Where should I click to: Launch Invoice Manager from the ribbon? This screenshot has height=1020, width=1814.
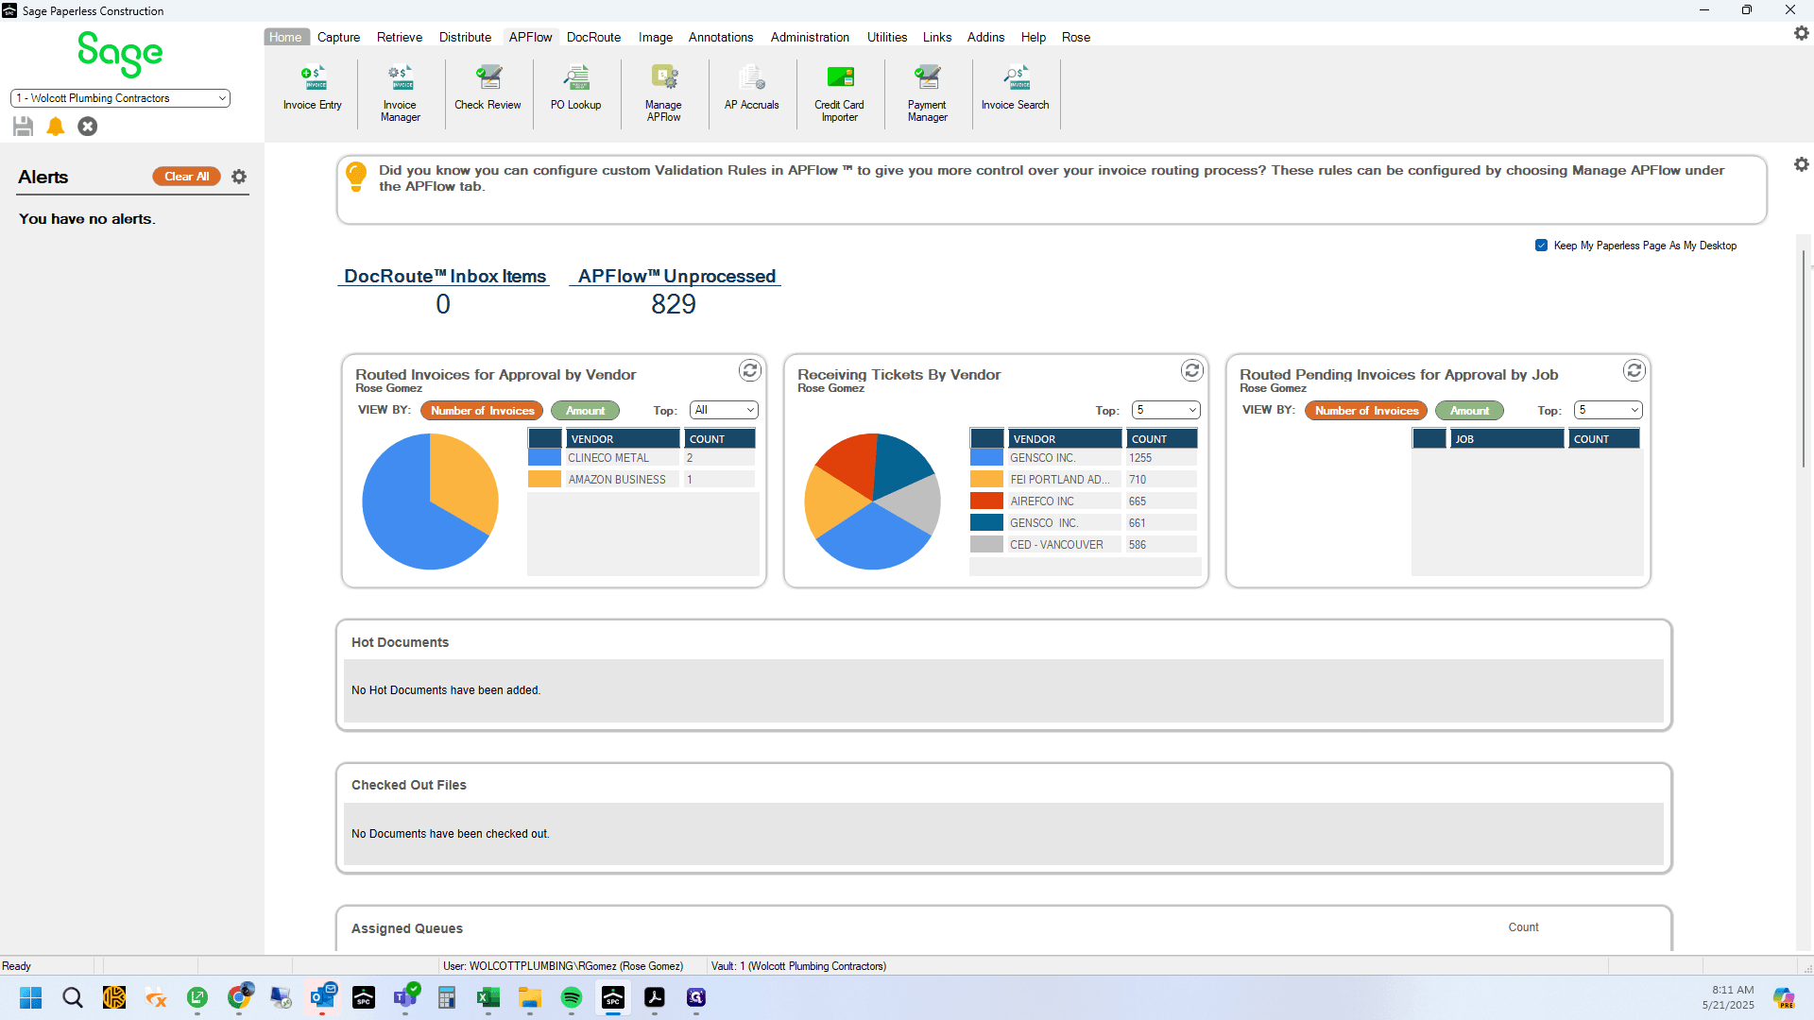pos(401,93)
